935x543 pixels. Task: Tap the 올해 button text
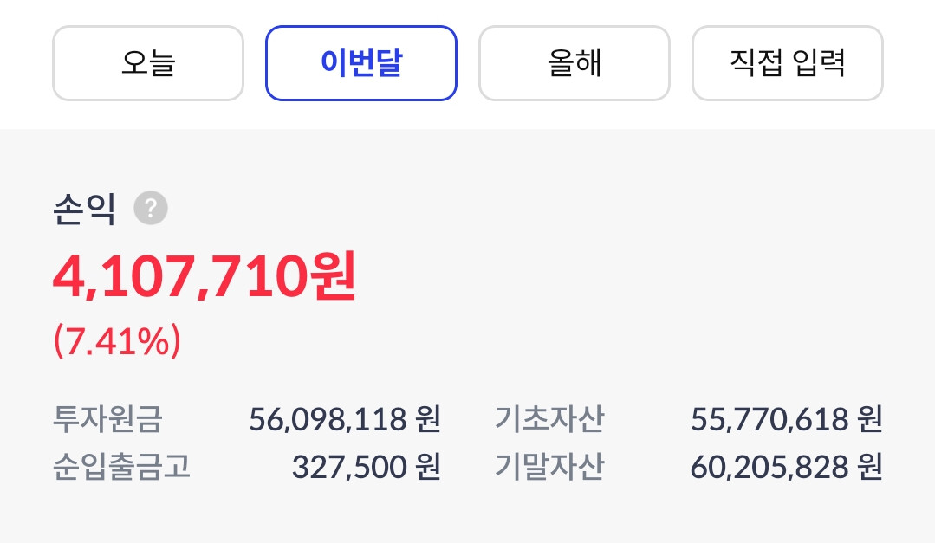575,62
